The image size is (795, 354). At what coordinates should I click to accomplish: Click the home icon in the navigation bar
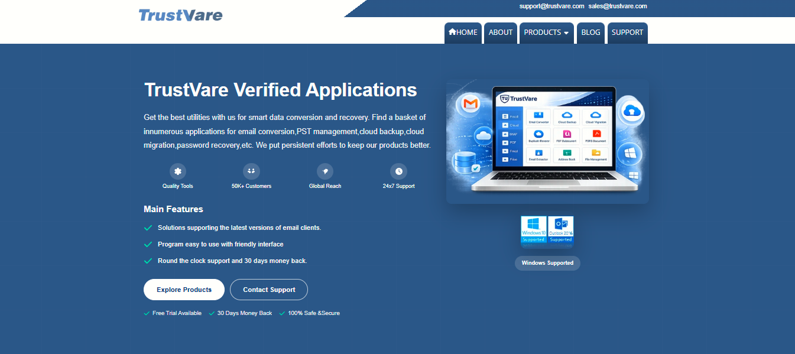[x=452, y=32]
